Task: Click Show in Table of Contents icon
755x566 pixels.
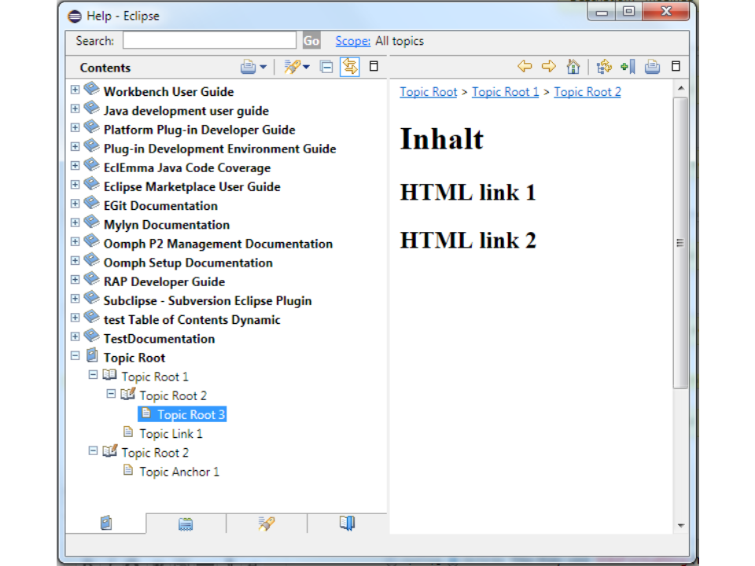Action: tap(604, 67)
